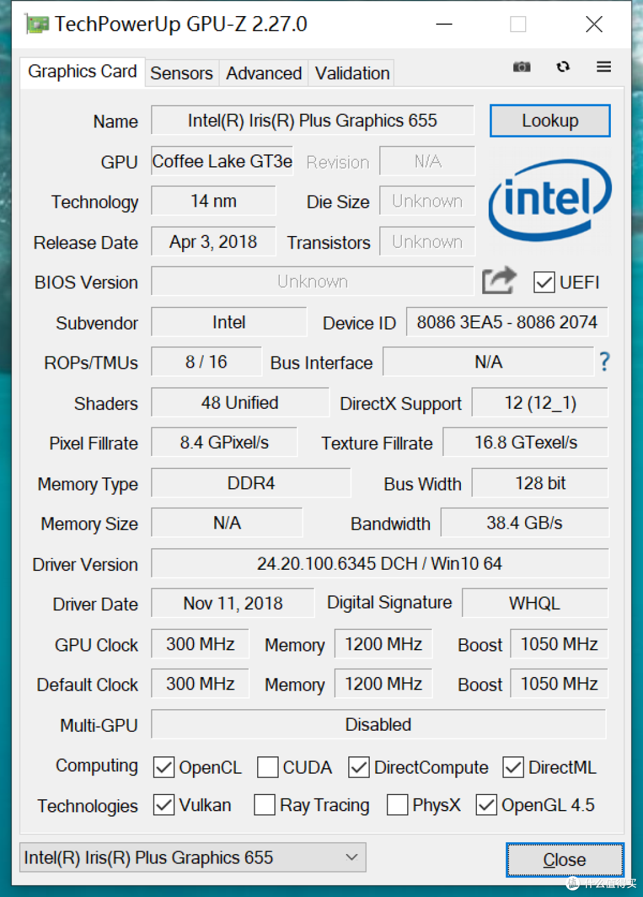The image size is (643, 897).
Task: Click the refresh icon in the header
Action: coord(563,67)
